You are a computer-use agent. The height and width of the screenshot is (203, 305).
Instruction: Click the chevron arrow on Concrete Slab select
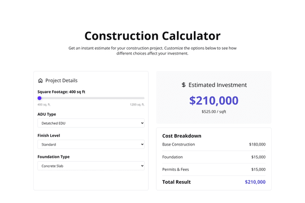point(142,166)
